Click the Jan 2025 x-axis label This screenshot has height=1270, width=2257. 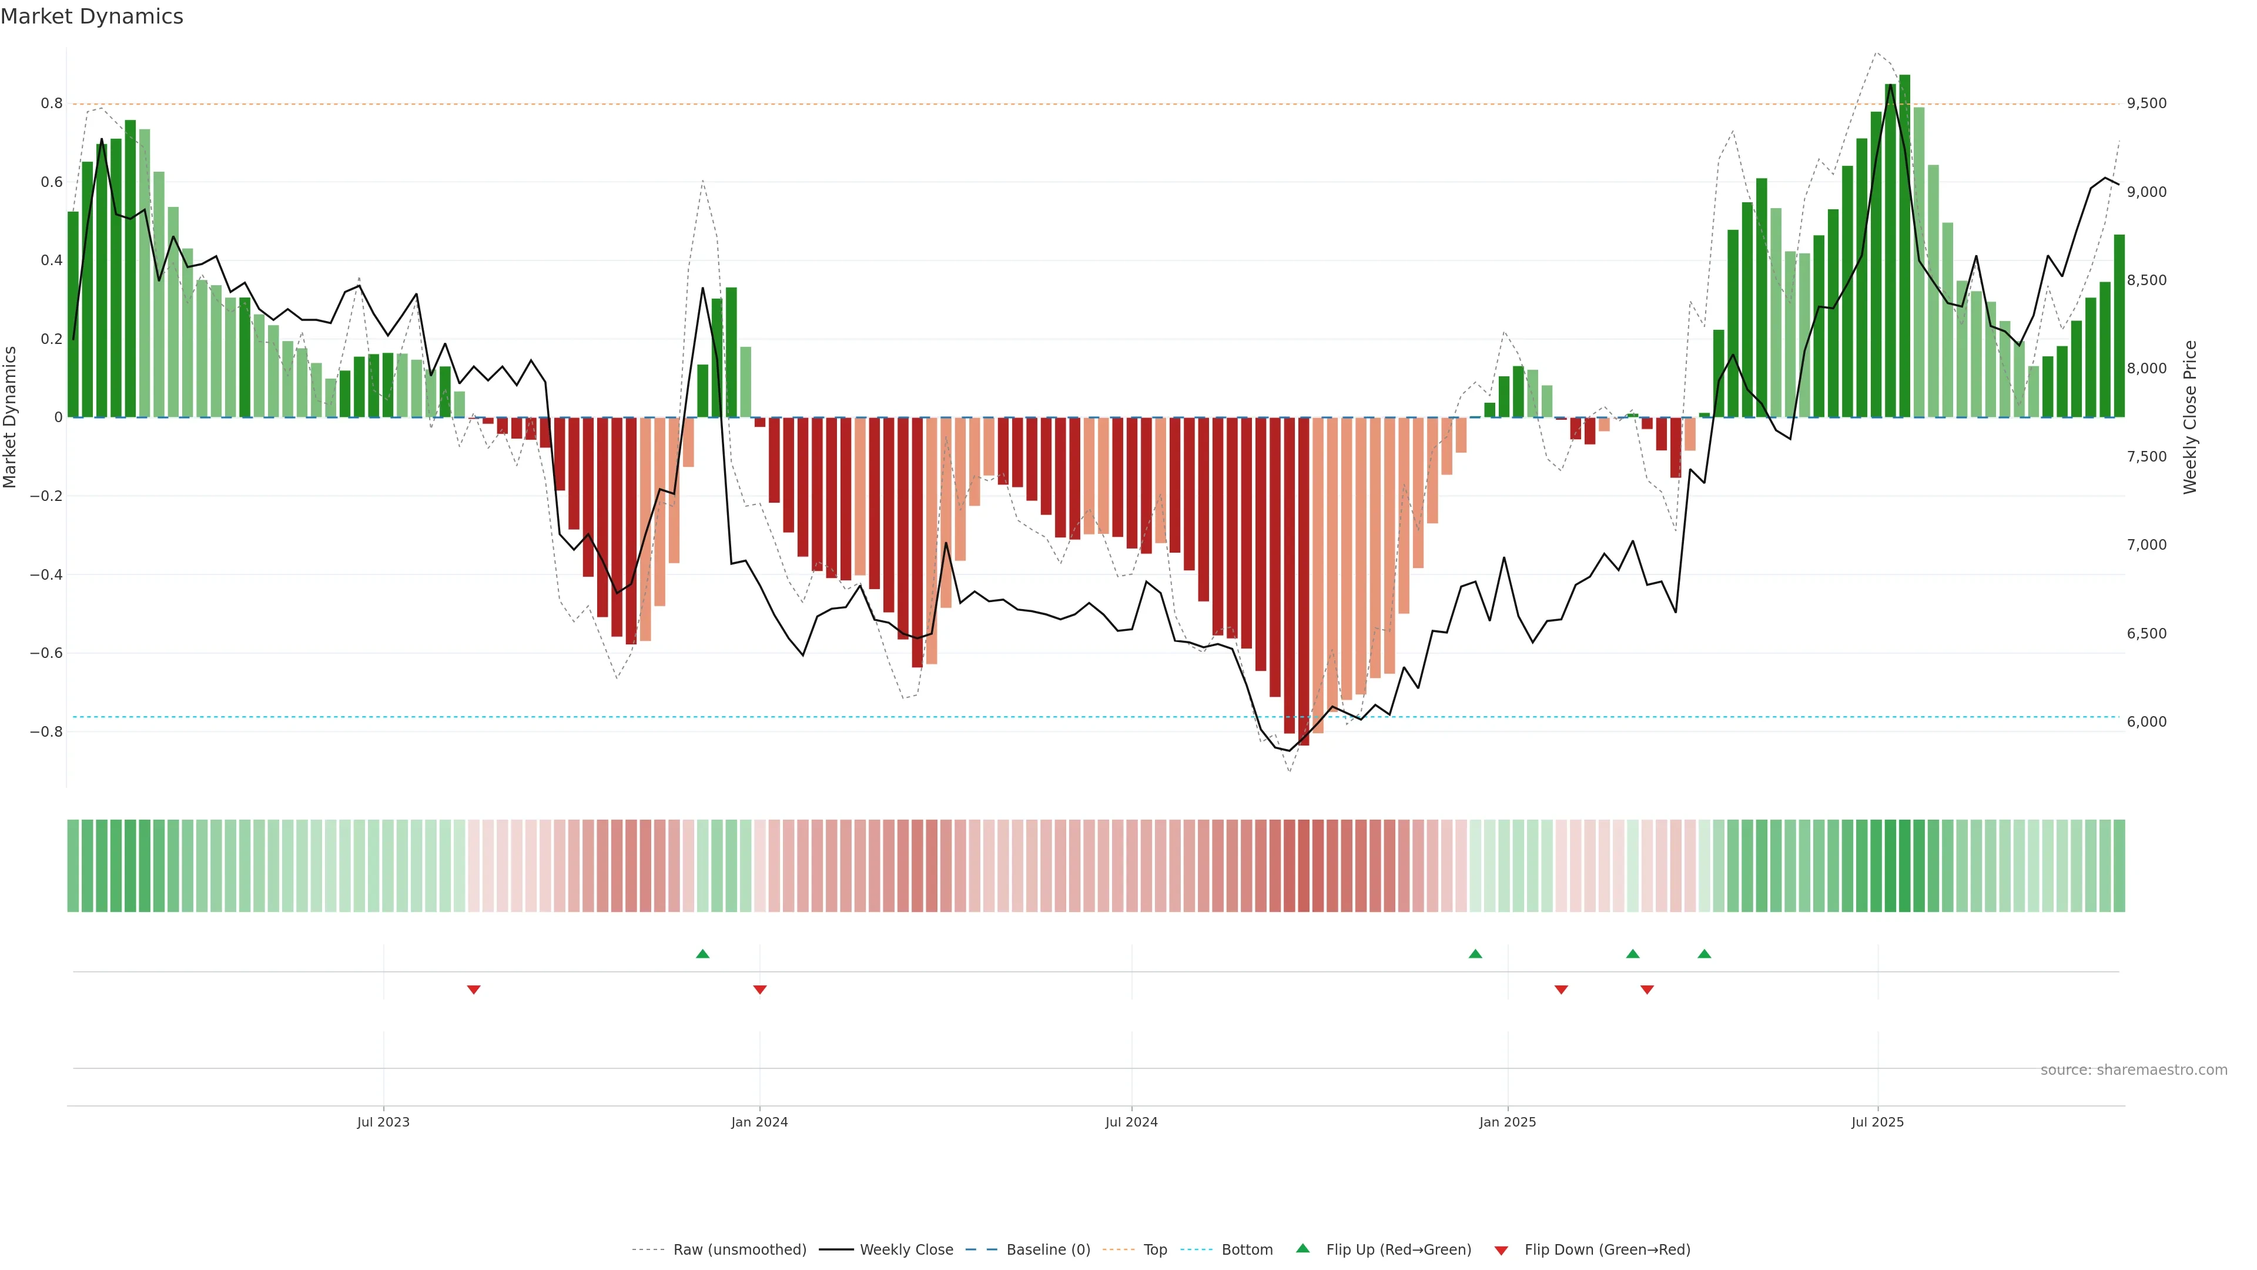coord(1507,1122)
